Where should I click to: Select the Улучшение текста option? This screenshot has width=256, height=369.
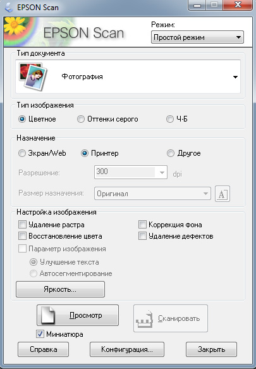click(34, 262)
